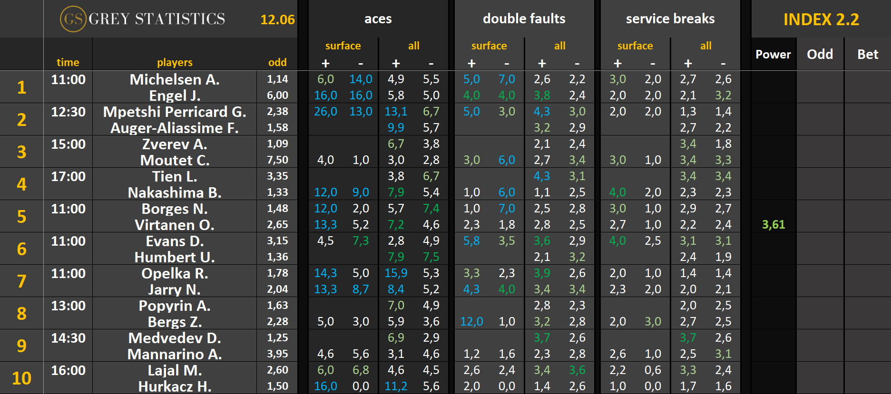The height and width of the screenshot is (394, 891).
Task: Click player name Medvedev D.
Action: [x=175, y=338]
